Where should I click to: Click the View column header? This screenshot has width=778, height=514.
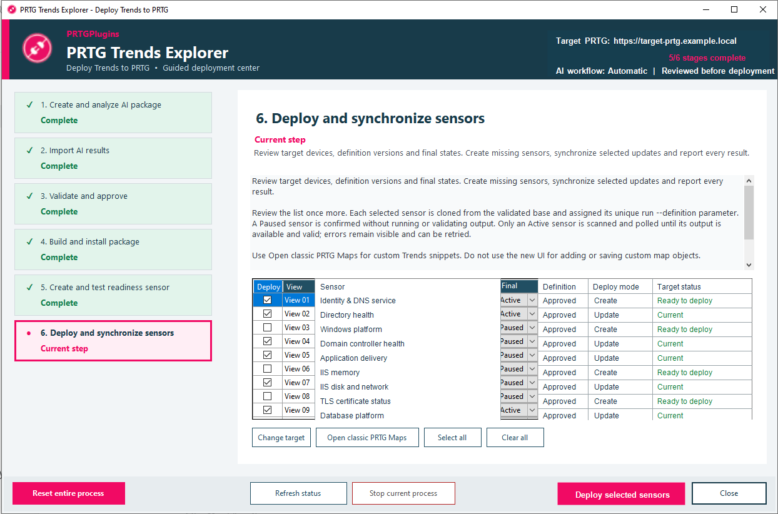[x=298, y=287]
